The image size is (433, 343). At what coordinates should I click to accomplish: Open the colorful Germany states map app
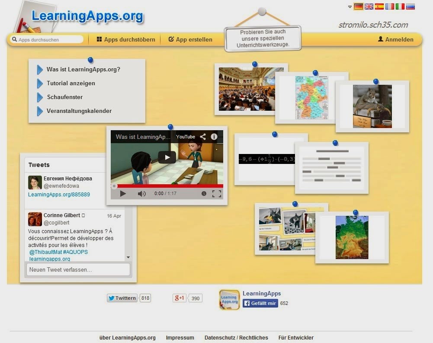311,98
